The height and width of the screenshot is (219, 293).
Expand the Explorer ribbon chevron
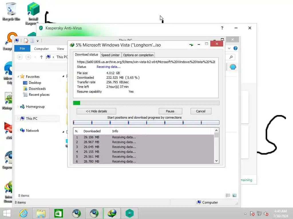[x=229, y=48]
